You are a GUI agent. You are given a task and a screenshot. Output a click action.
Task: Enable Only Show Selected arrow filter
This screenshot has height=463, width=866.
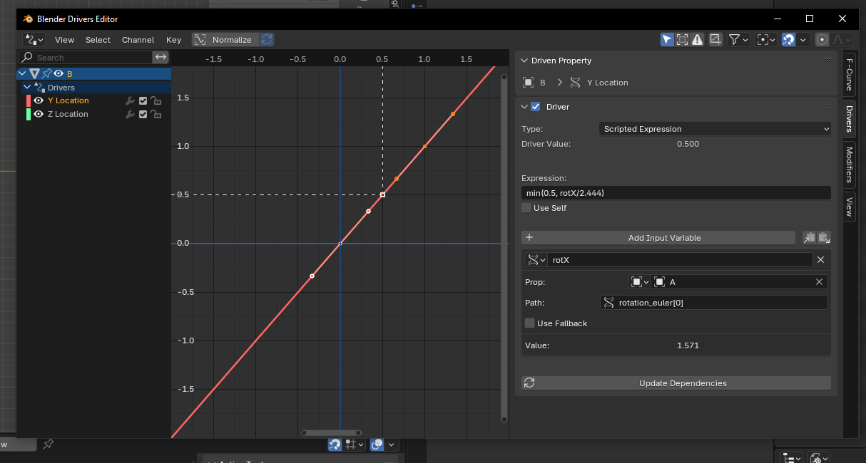pos(666,40)
